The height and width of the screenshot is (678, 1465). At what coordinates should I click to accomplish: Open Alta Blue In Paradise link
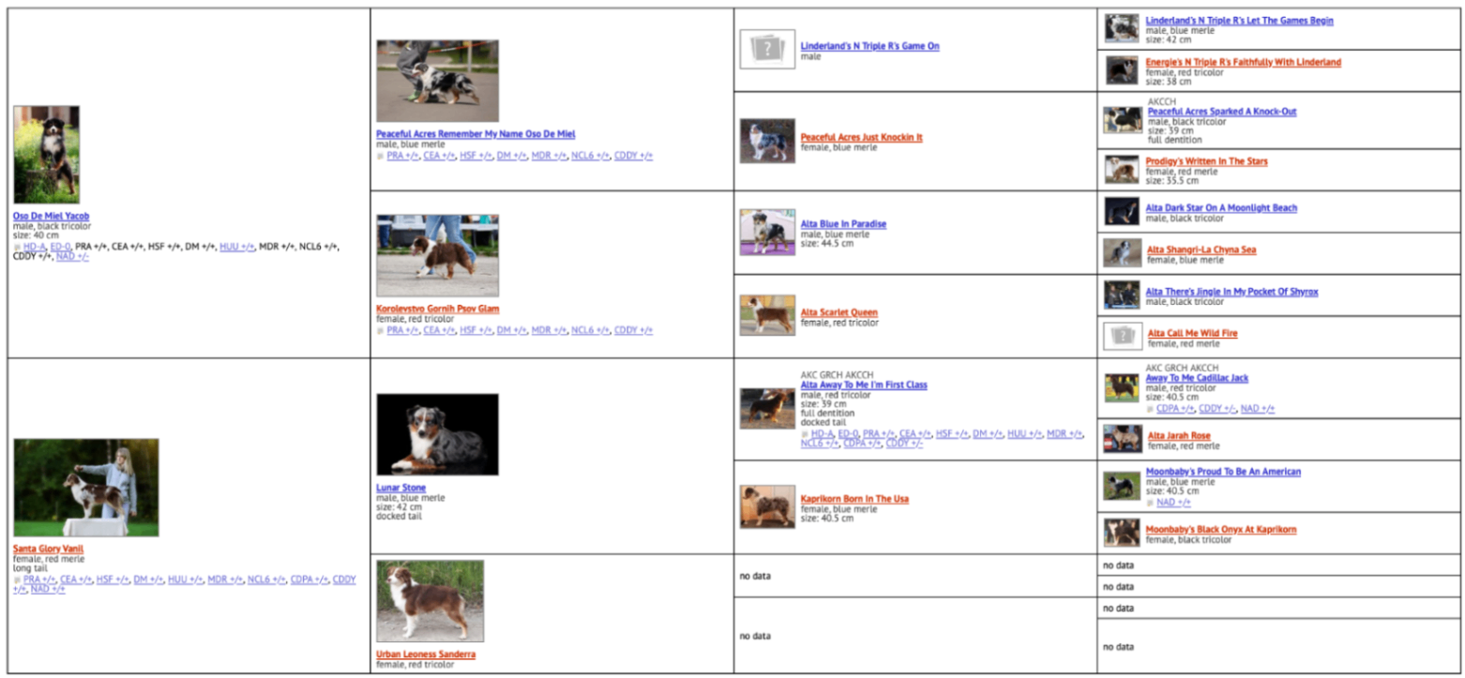coord(843,224)
